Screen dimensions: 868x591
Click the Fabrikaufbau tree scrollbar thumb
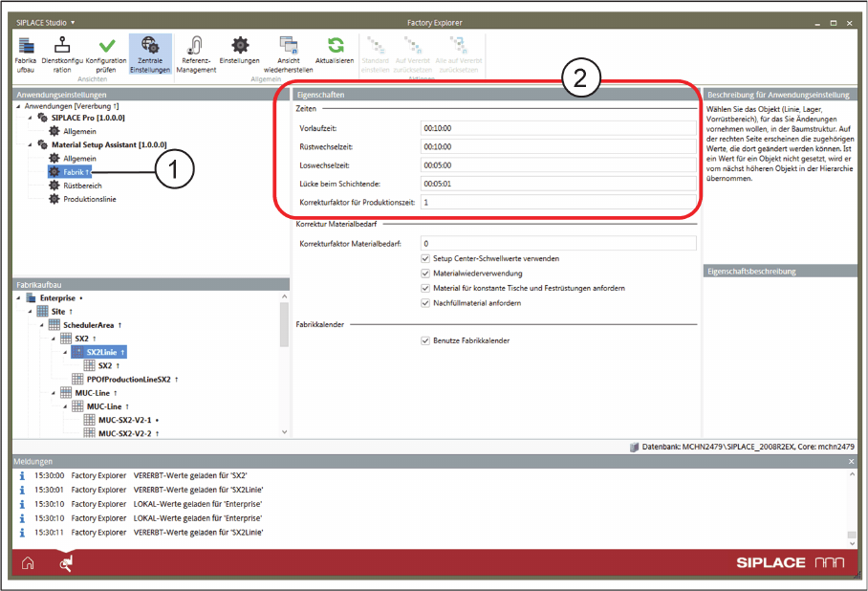(284, 324)
